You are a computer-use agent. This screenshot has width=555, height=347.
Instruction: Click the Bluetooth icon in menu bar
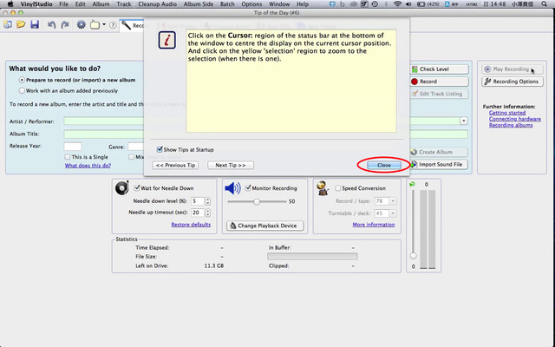coord(386,4)
